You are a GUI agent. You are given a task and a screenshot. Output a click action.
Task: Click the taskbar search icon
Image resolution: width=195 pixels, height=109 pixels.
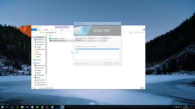(x=7, y=107)
